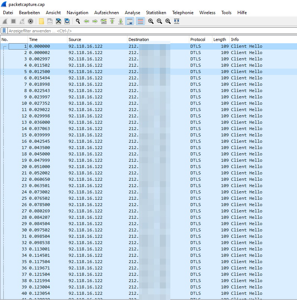The width and height of the screenshot is (297, 300).
Task: Jump to last packet icon
Action: [121, 21]
